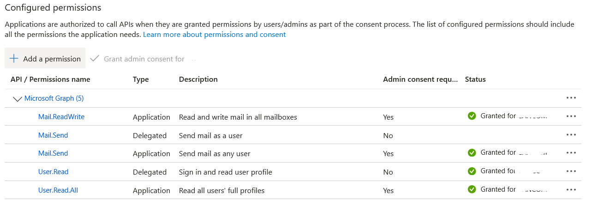
Task: Open ellipsis menu for delegated Mail.Send row
Action: pyautogui.click(x=571, y=135)
